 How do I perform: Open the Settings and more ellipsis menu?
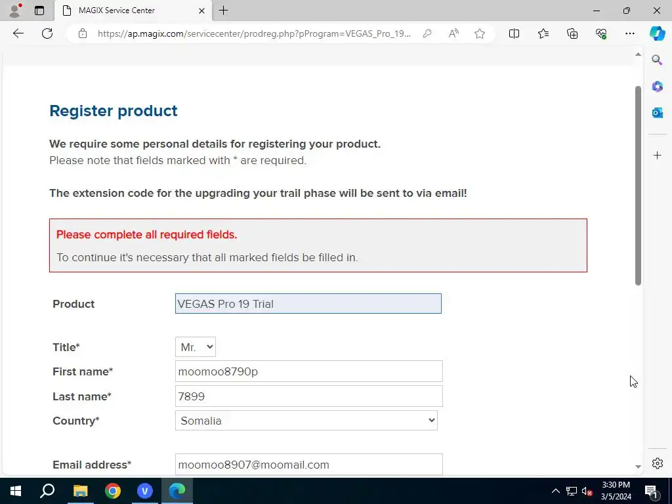tap(629, 33)
